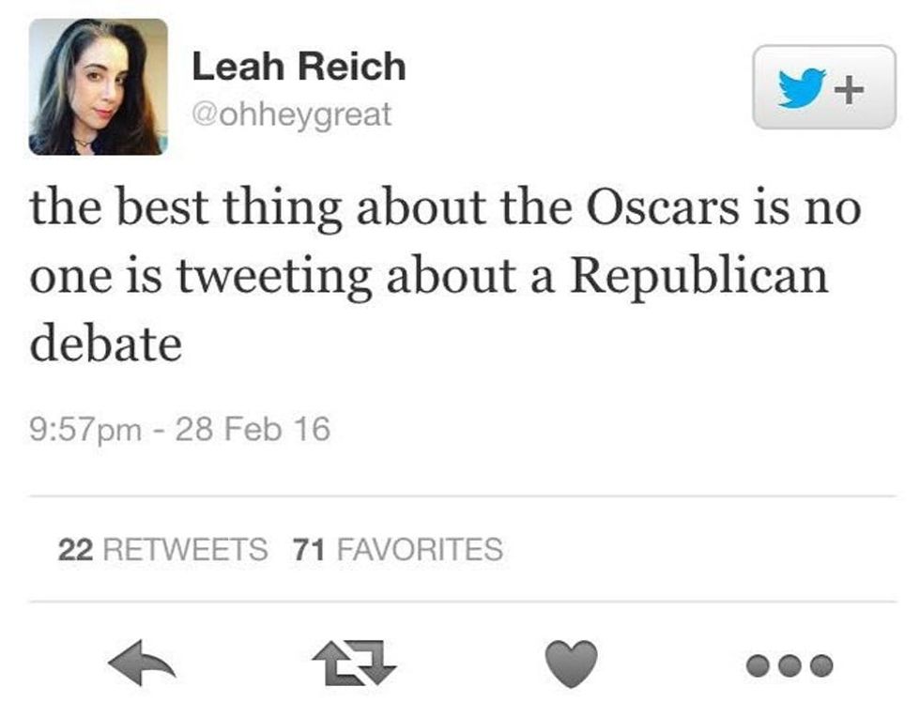Click the plus sign beside the bird
This screenshot has height=717, width=920.
(849, 89)
